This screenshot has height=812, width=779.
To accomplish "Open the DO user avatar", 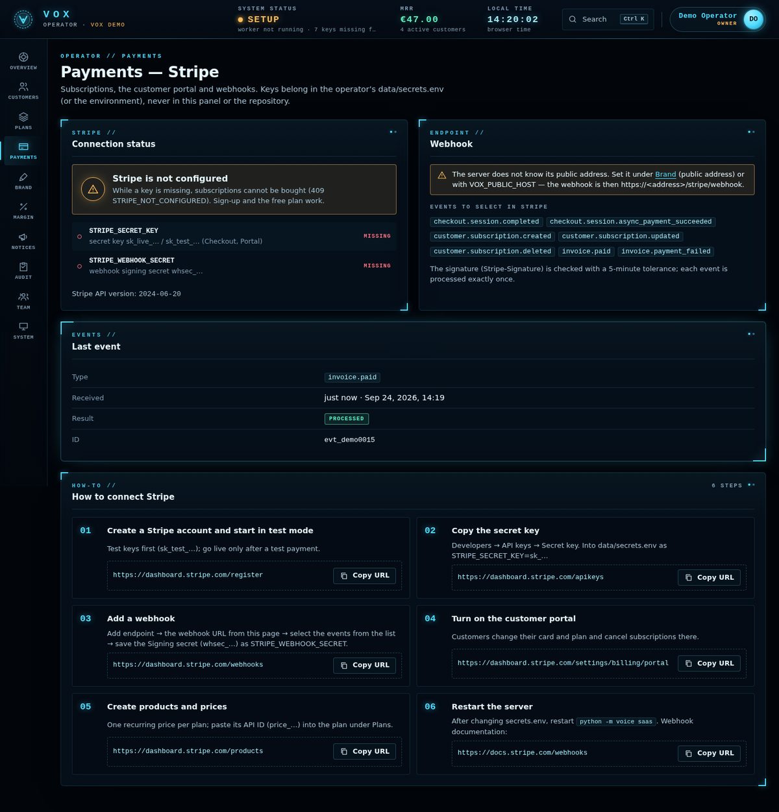I will 753,19.
